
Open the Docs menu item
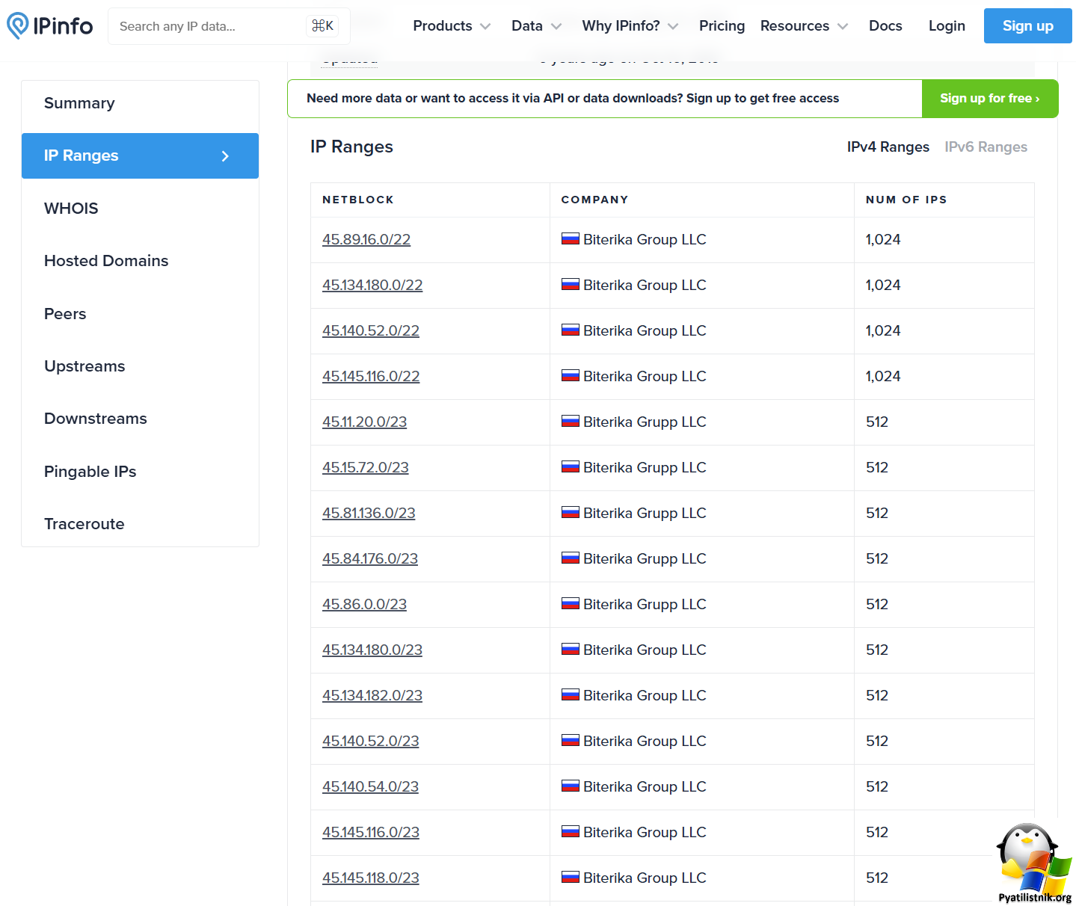click(x=885, y=25)
